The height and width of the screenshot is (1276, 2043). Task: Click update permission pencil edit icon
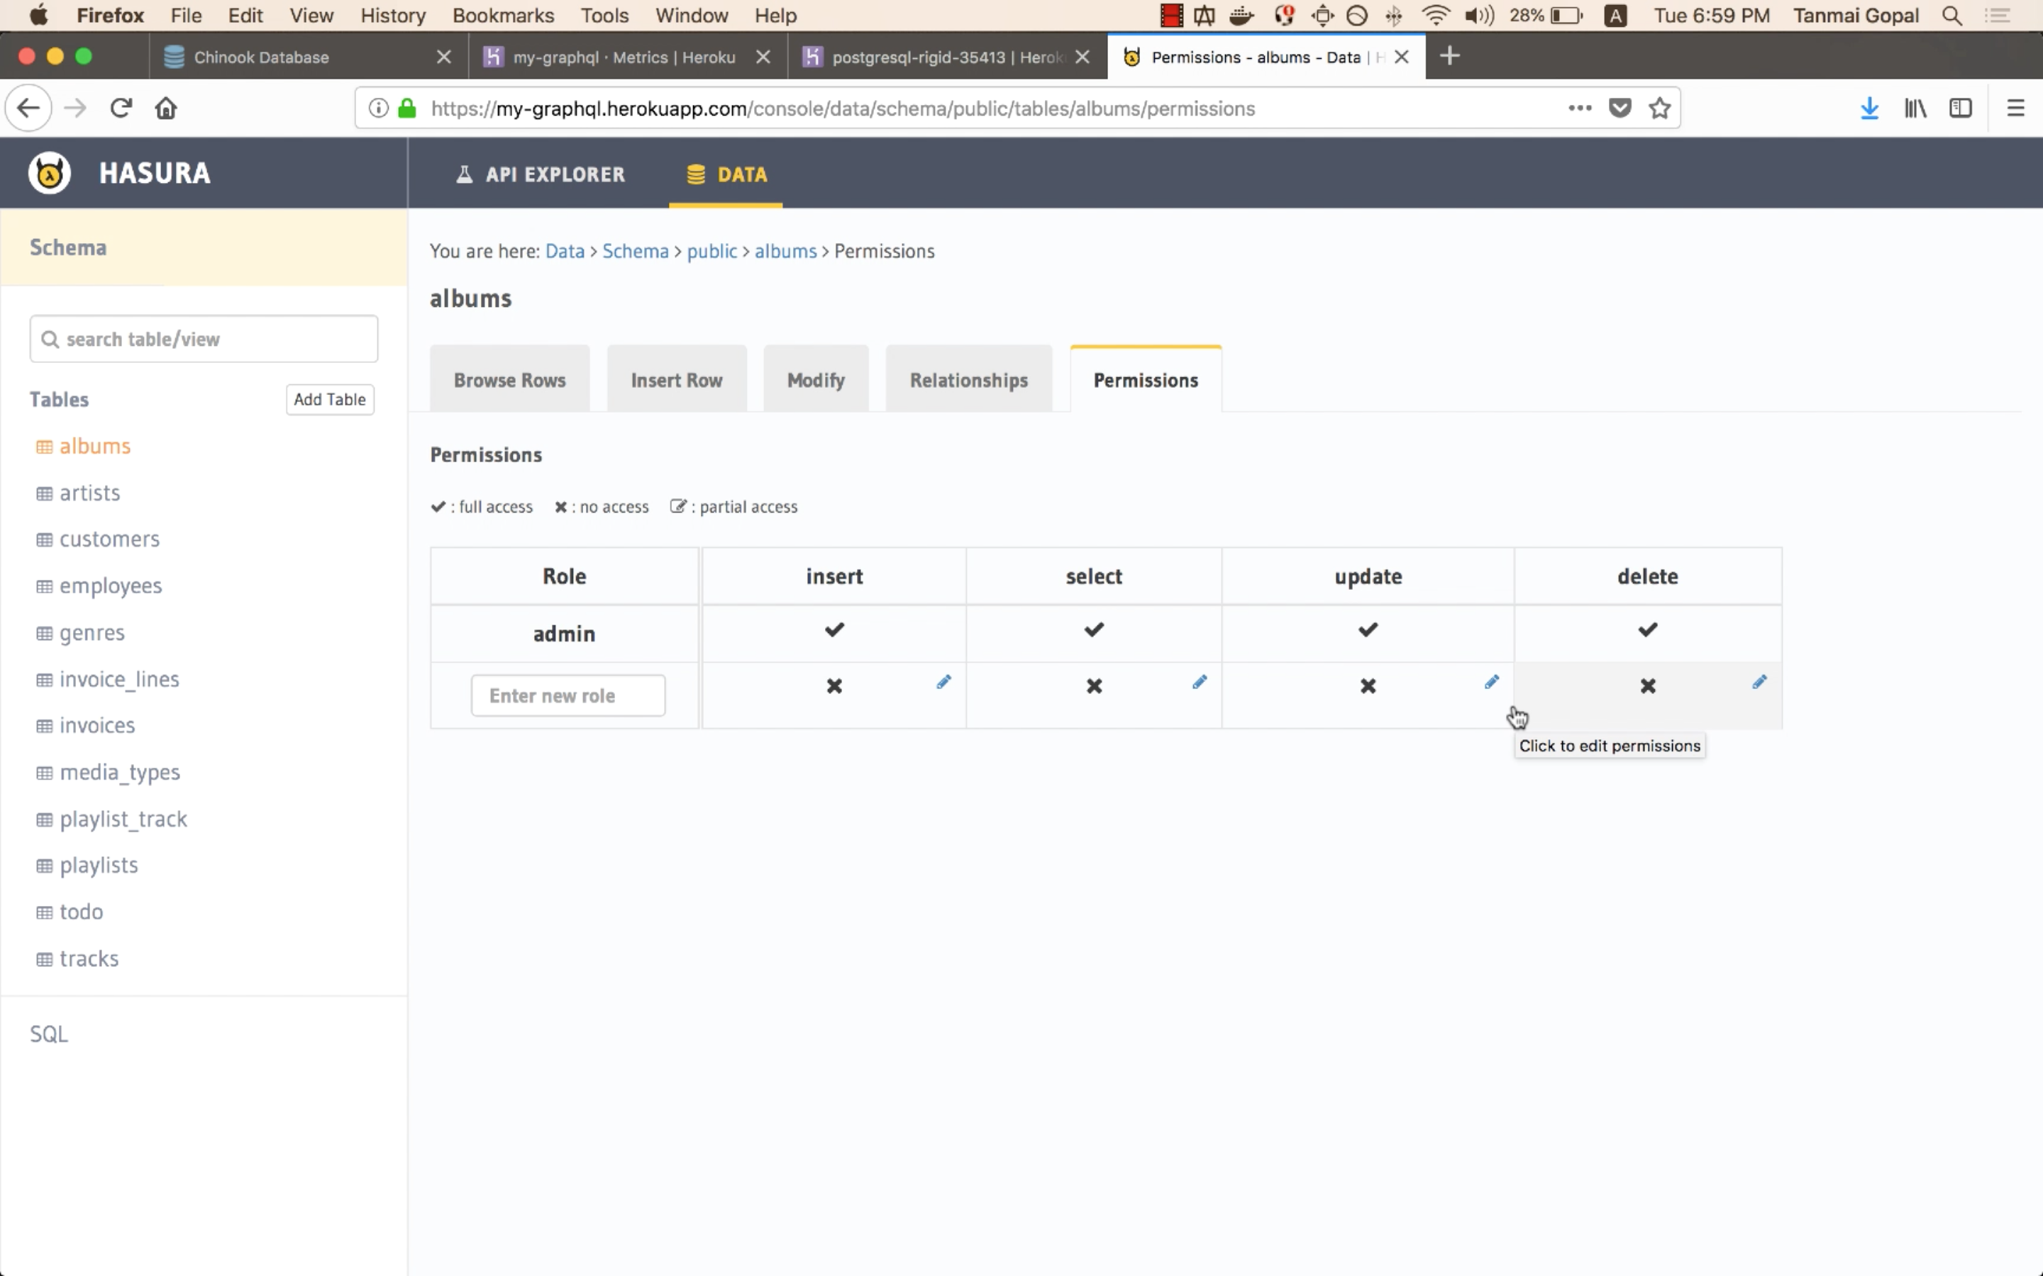coord(1491,682)
